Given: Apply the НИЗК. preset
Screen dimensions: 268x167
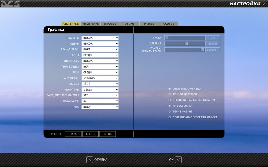Looking at the screenshot, I should pyautogui.click(x=73, y=134).
